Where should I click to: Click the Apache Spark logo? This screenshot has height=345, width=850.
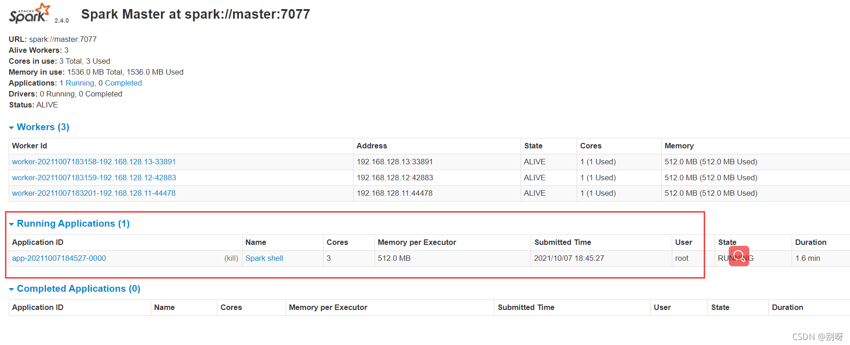30,13
